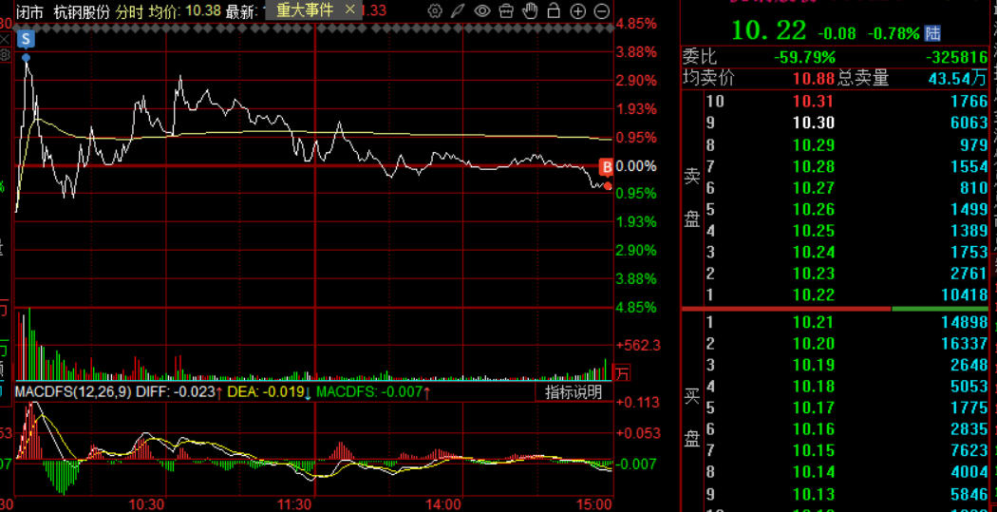
Task: Open 指标说明 indicator description
Action: [573, 391]
